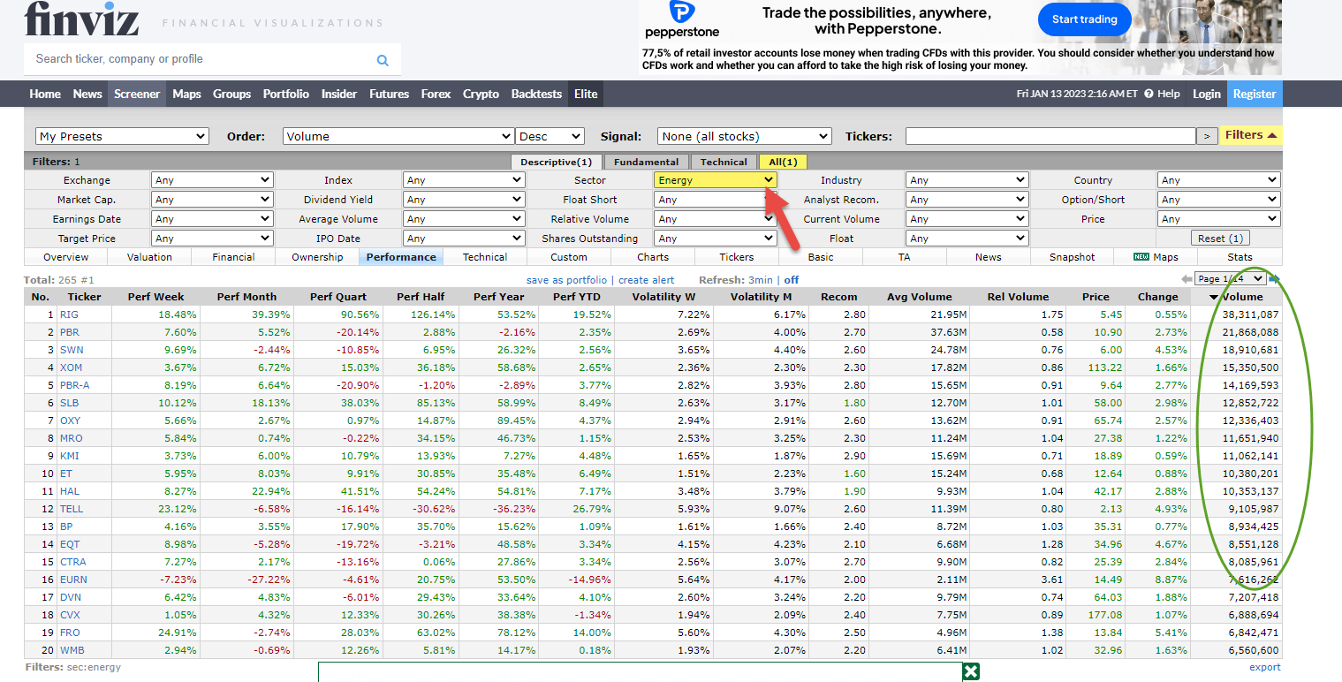Viewport: 1342px width, 682px height.
Task: Open the Industry filter dropdown
Action: pos(967,180)
